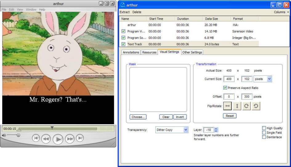Flip the track horizontally
291x167 pixels.
(227, 106)
